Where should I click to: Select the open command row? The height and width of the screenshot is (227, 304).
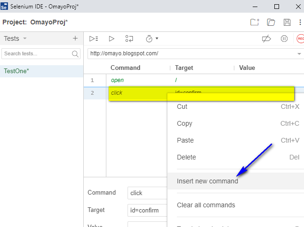(194, 80)
